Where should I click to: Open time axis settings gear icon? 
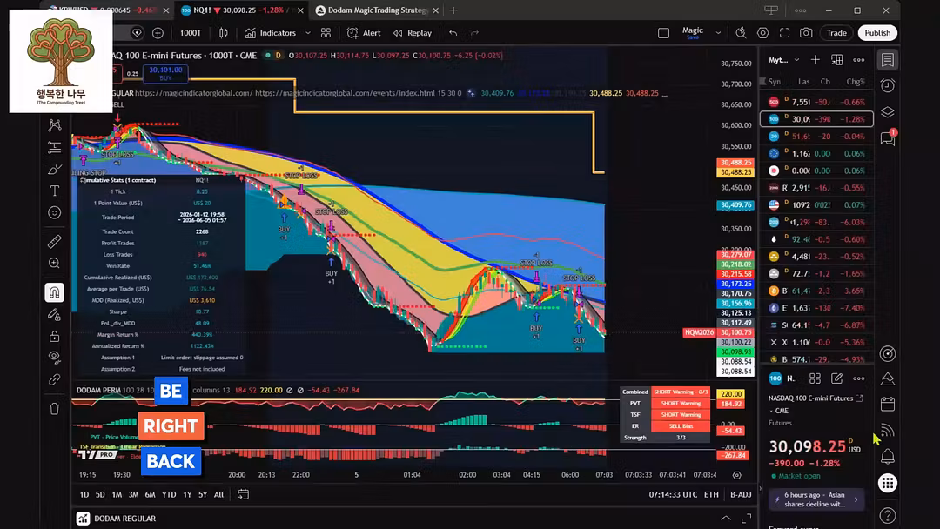click(x=737, y=475)
